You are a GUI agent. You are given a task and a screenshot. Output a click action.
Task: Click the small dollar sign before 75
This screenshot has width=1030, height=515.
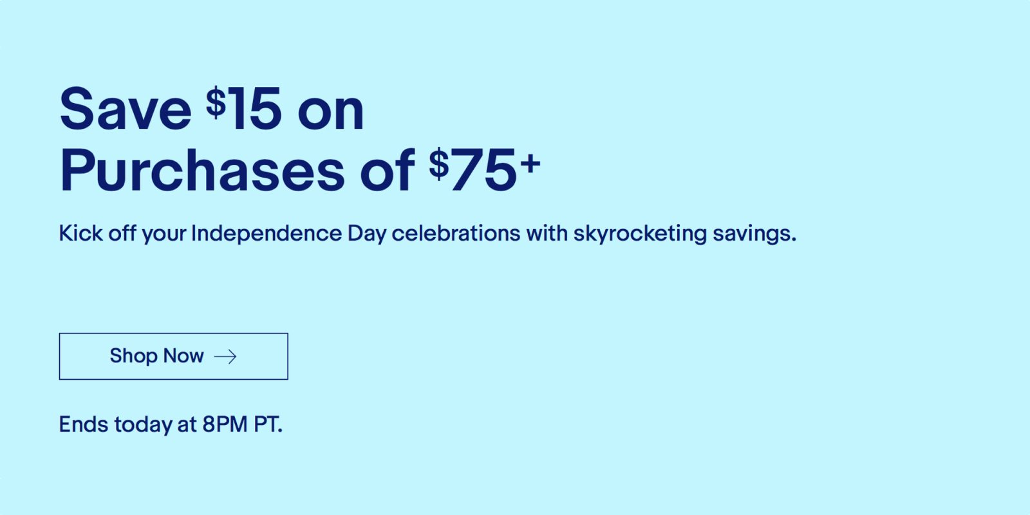(439, 164)
